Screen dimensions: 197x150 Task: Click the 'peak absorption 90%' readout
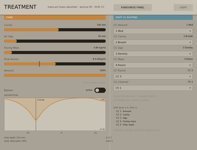[x=15, y=141]
